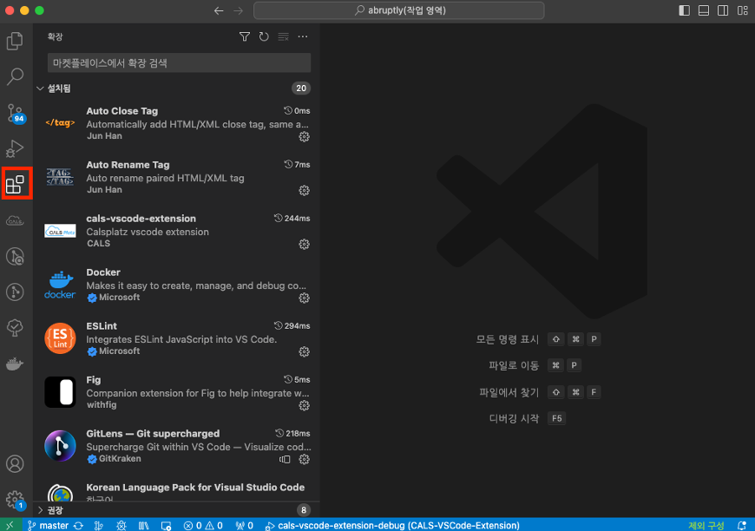755x531 pixels.
Task: Open manage gear for cals-vscode-extension
Action: [304, 245]
